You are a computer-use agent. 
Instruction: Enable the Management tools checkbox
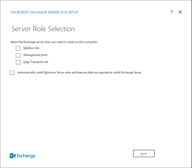pos(18,55)
